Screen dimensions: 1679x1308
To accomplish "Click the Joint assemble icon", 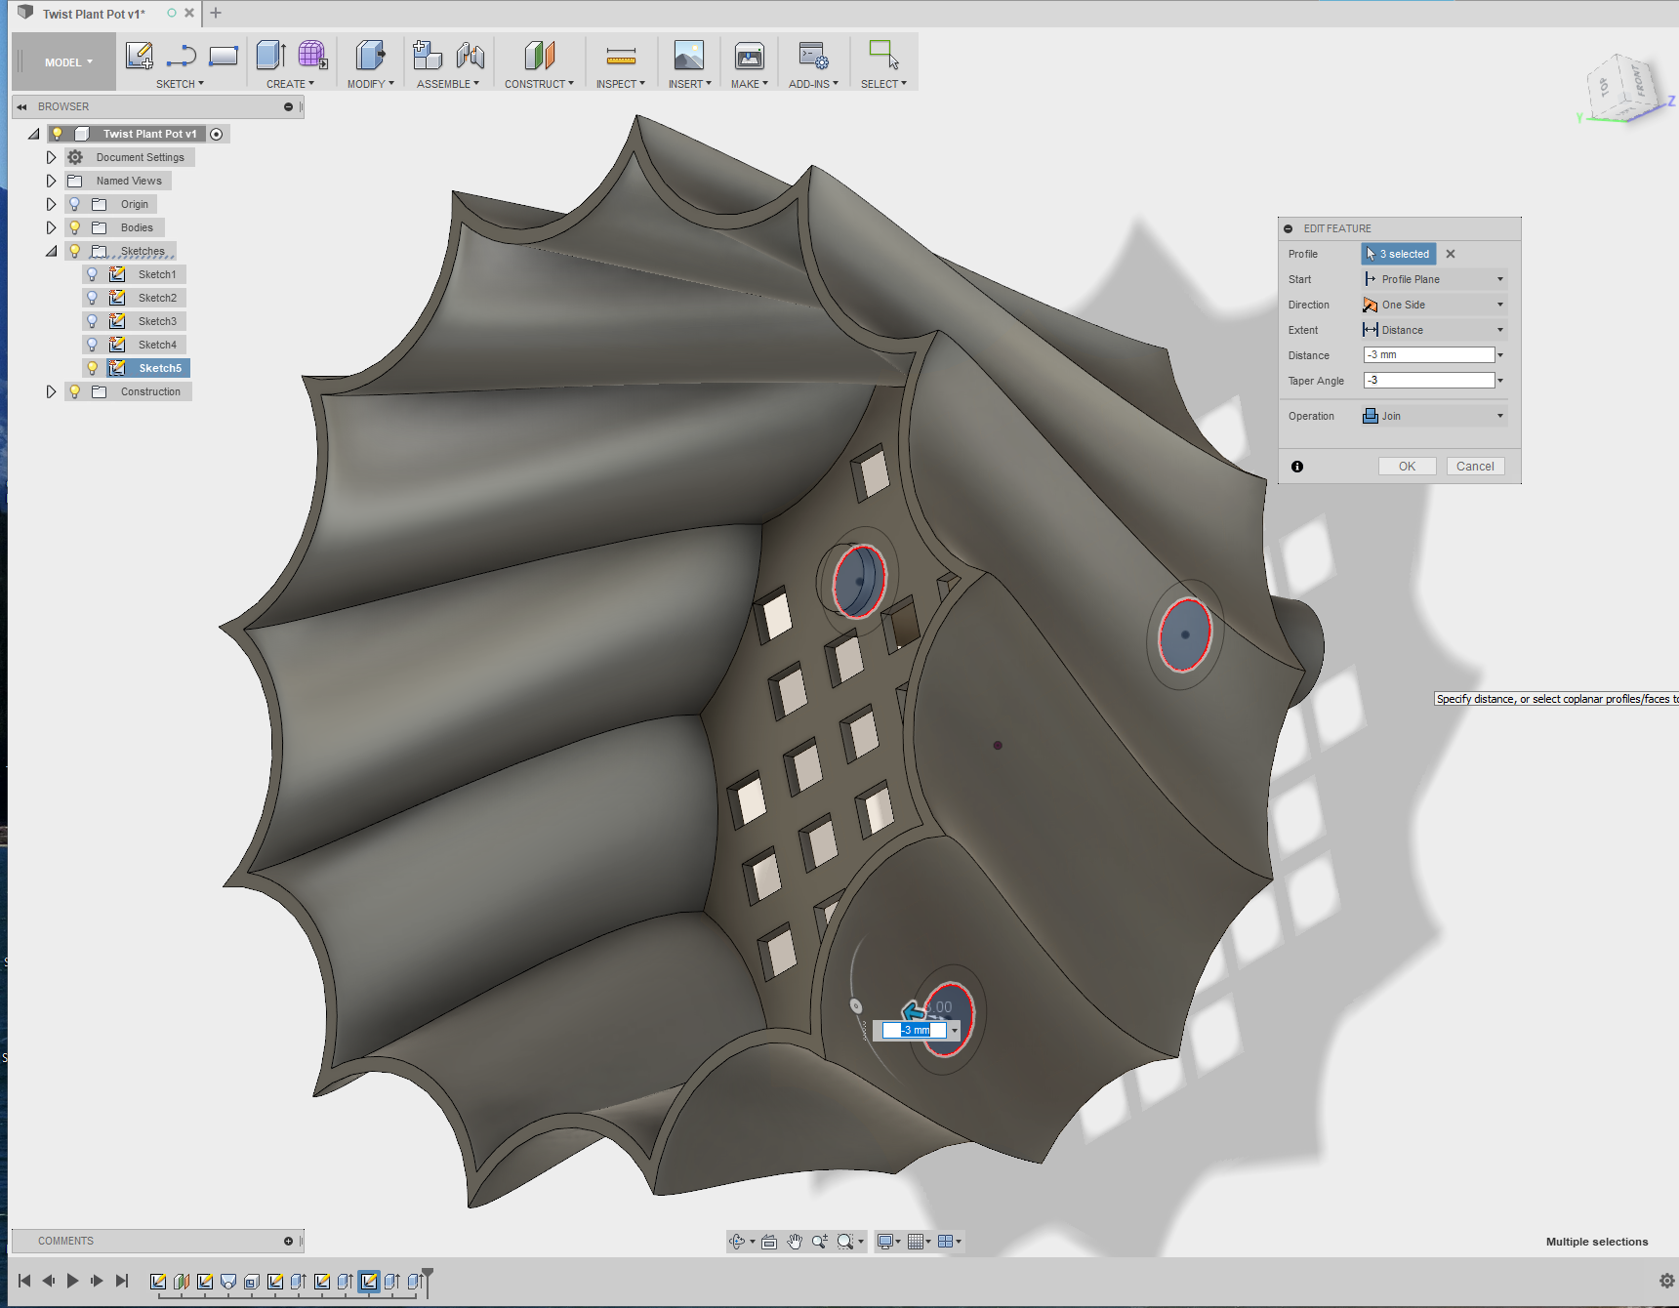I will [471, 56].
